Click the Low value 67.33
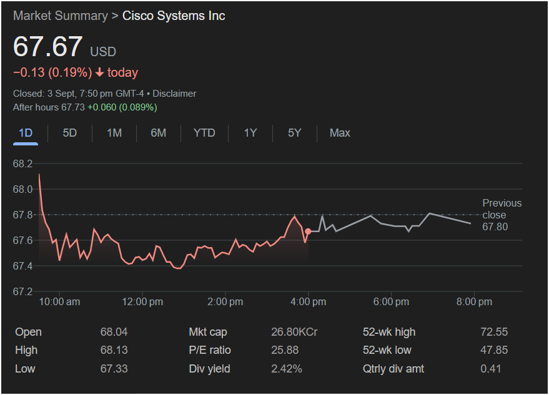This screenshot has height=395, width=549. click(x=114, y=368)
